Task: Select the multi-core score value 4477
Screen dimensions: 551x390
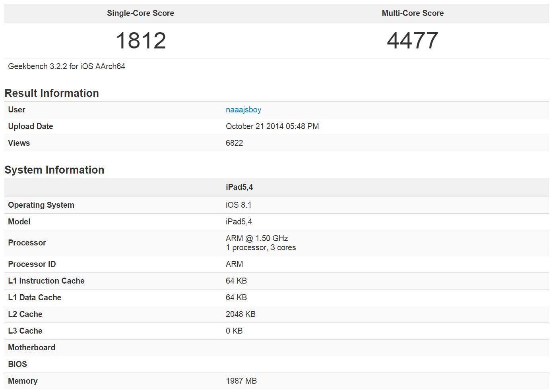Action: [413, 41]
